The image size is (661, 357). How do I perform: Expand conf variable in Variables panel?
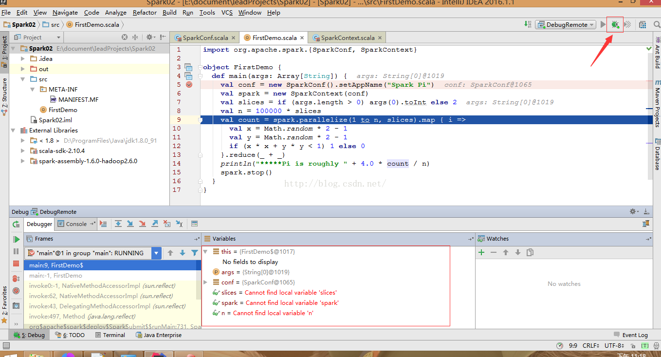click(205, 282)
